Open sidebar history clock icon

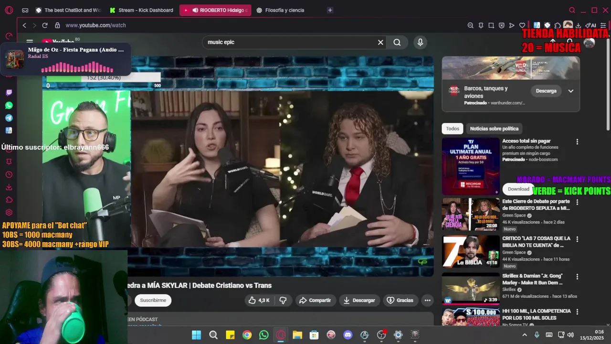click(9, 174)
